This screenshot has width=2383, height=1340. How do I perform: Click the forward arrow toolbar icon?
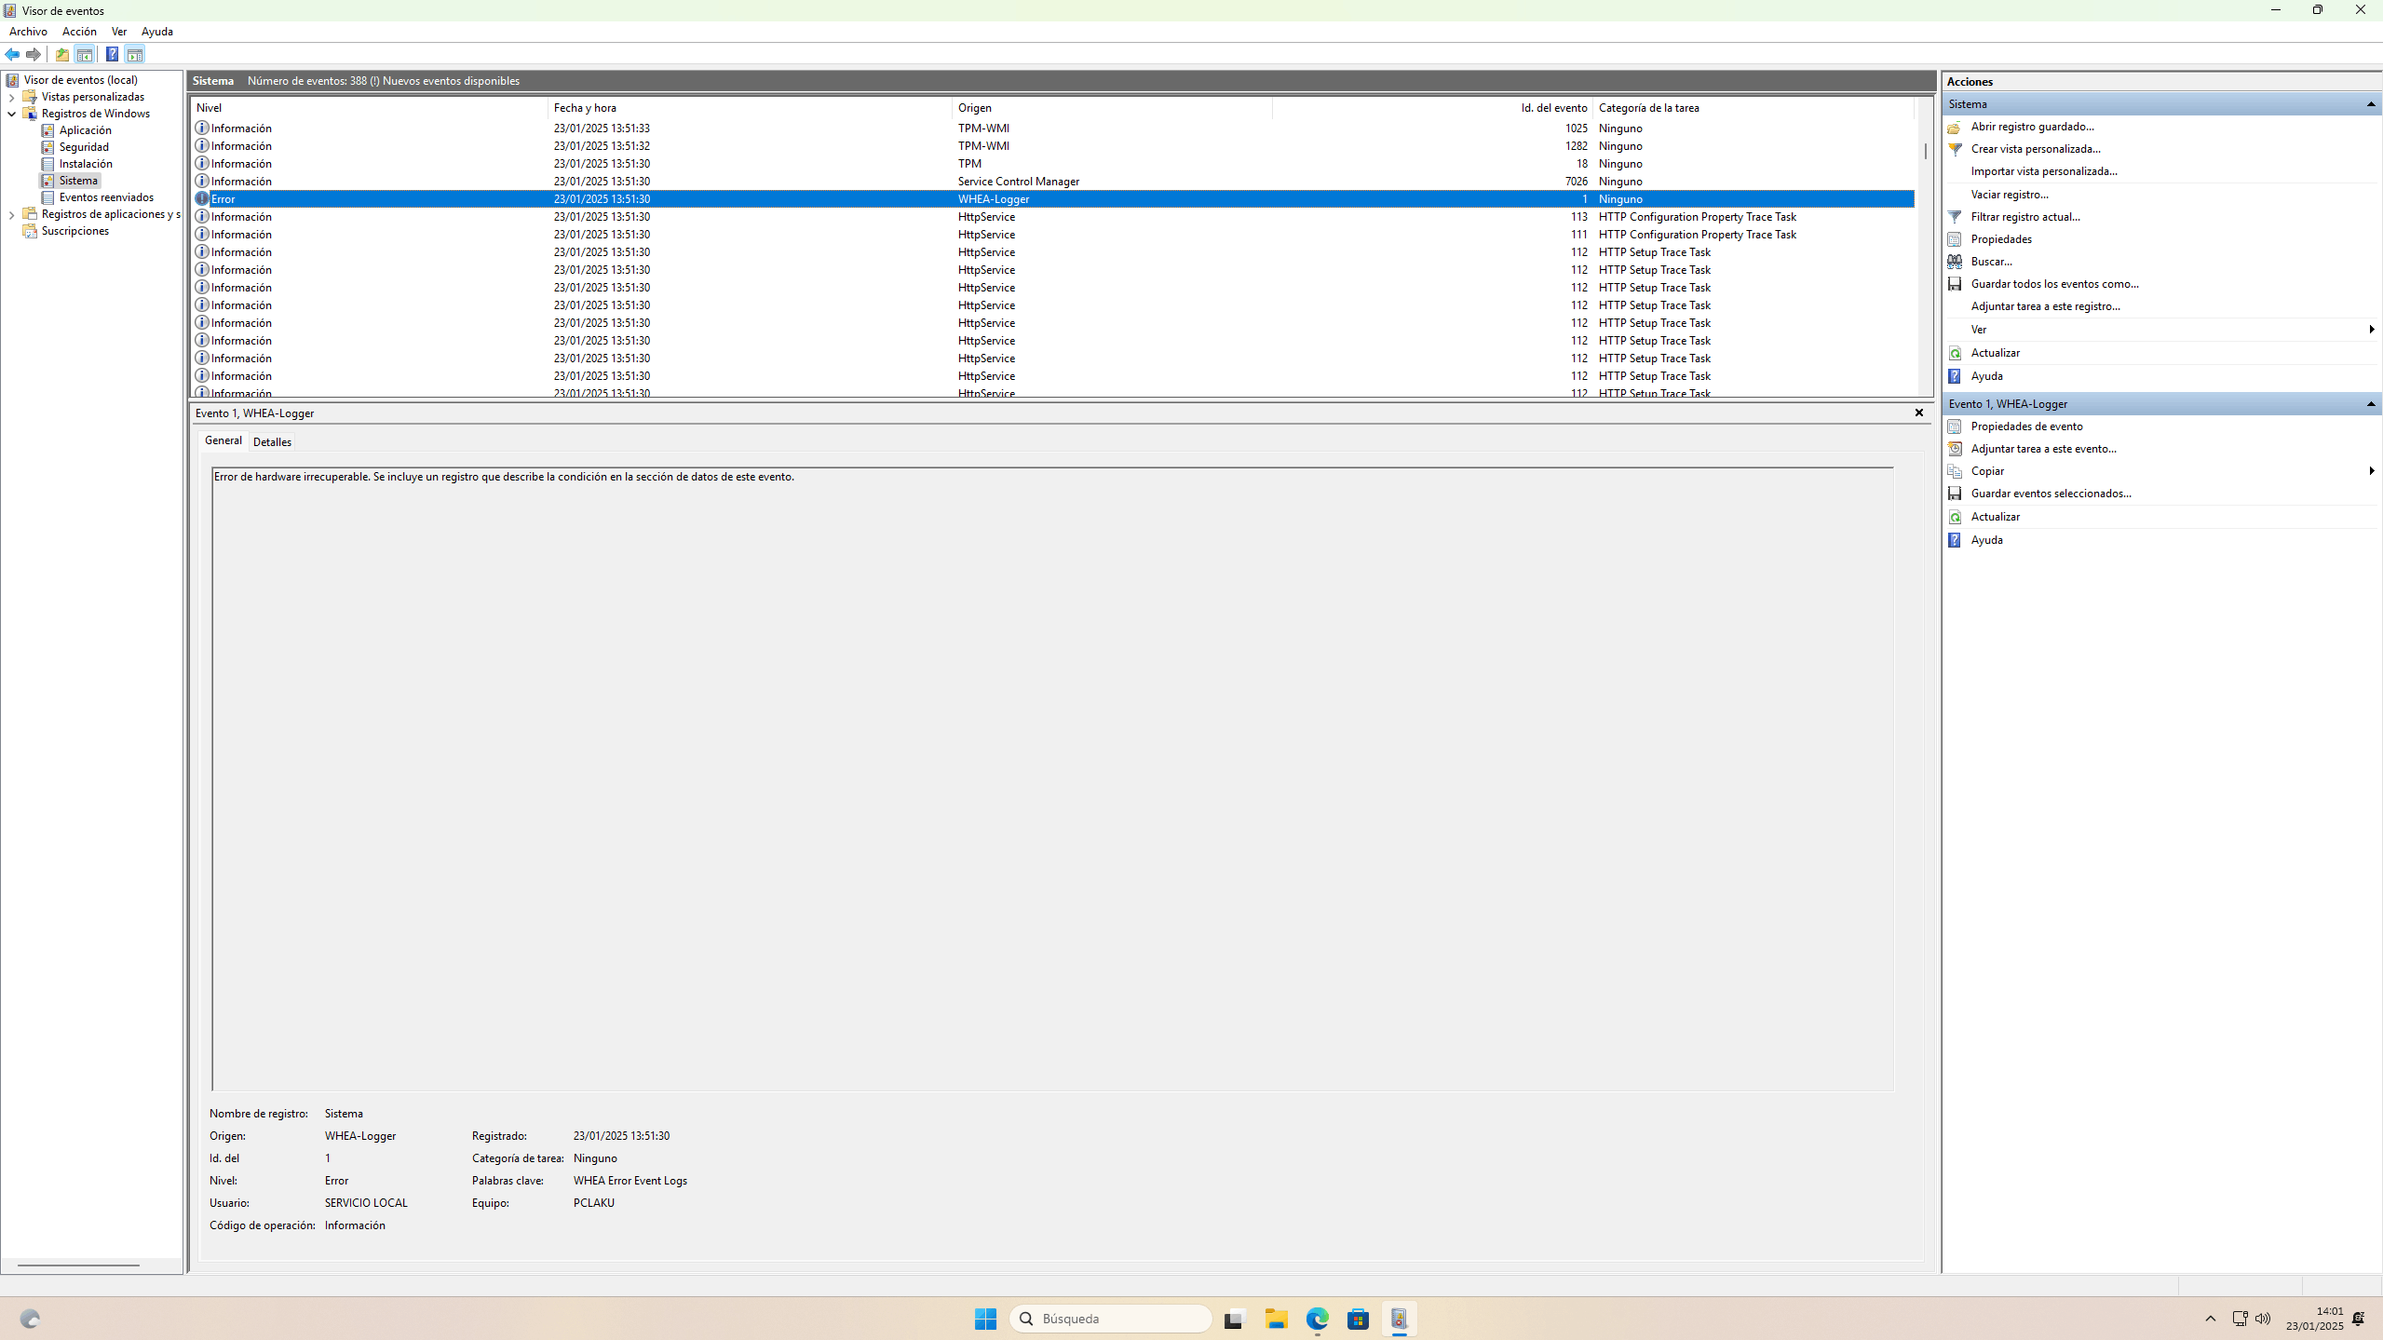coord(34,54)
